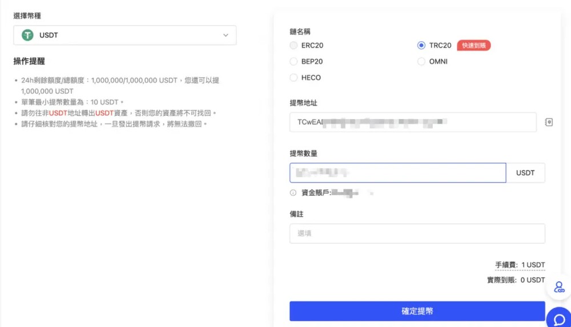Click the 操作提醒 heading

(x=29, y=61)
